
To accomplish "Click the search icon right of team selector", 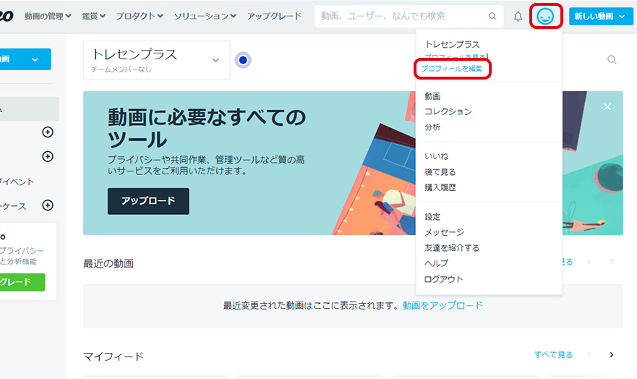I will pos(612,60).
